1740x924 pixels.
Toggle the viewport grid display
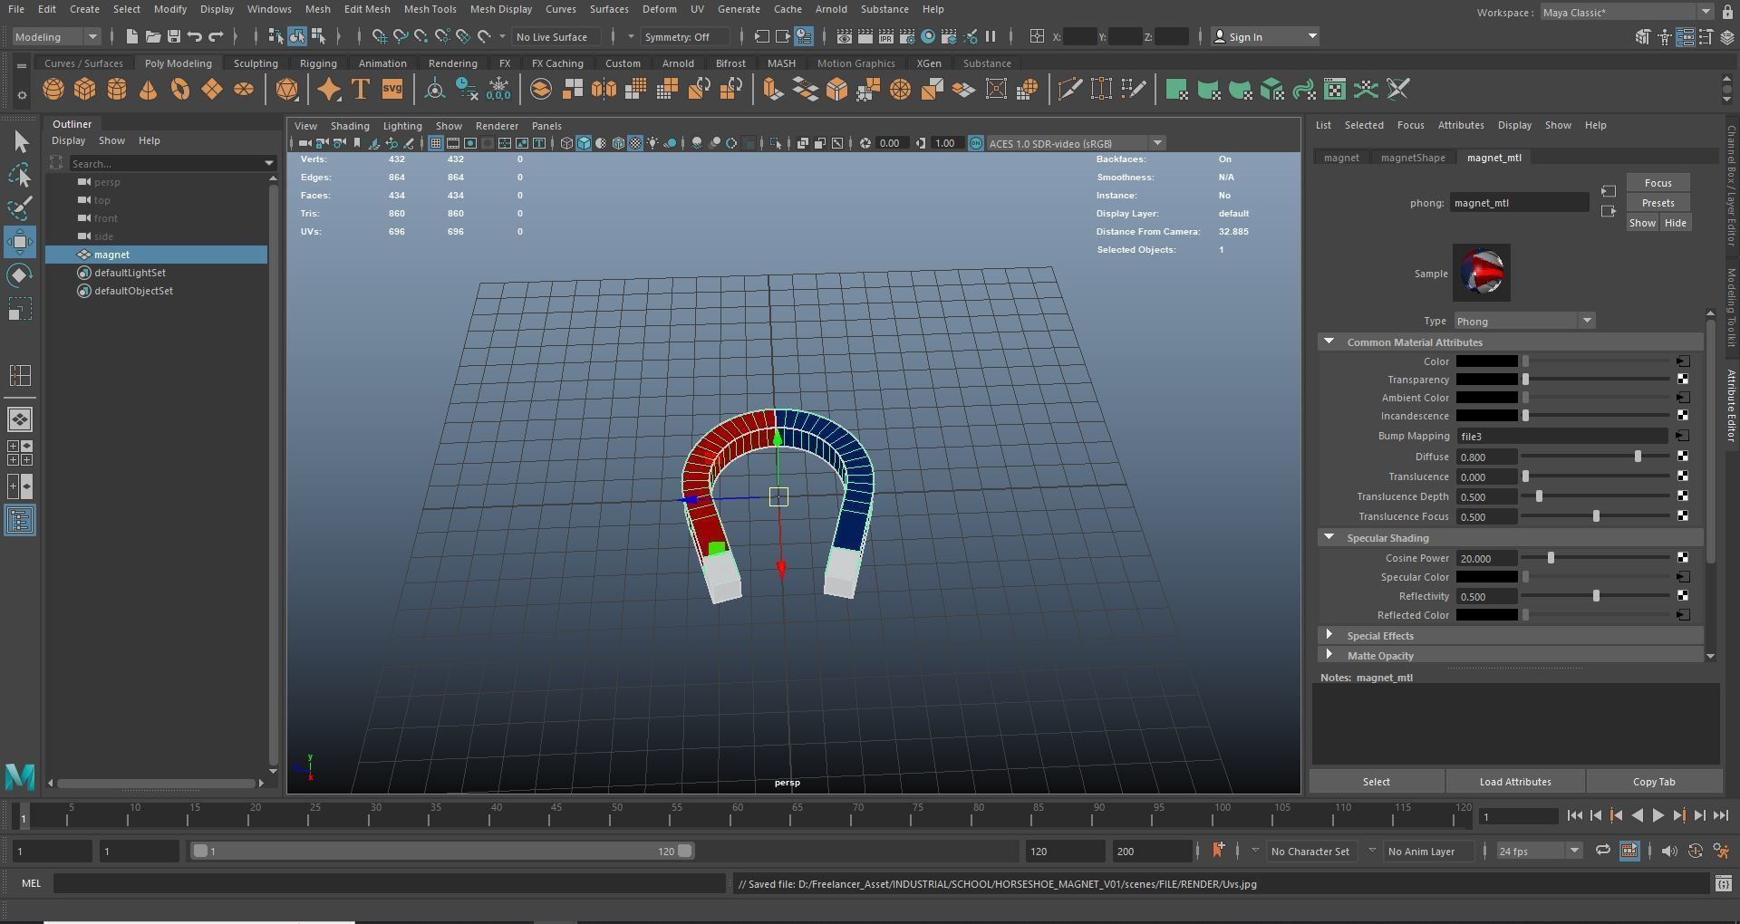[436, 143]
